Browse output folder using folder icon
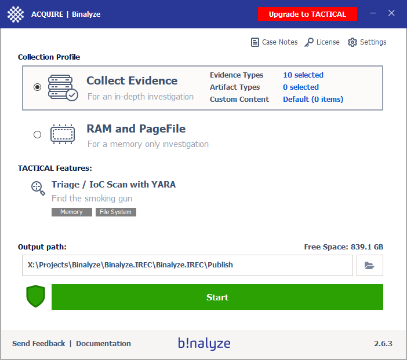 (369, 266)
